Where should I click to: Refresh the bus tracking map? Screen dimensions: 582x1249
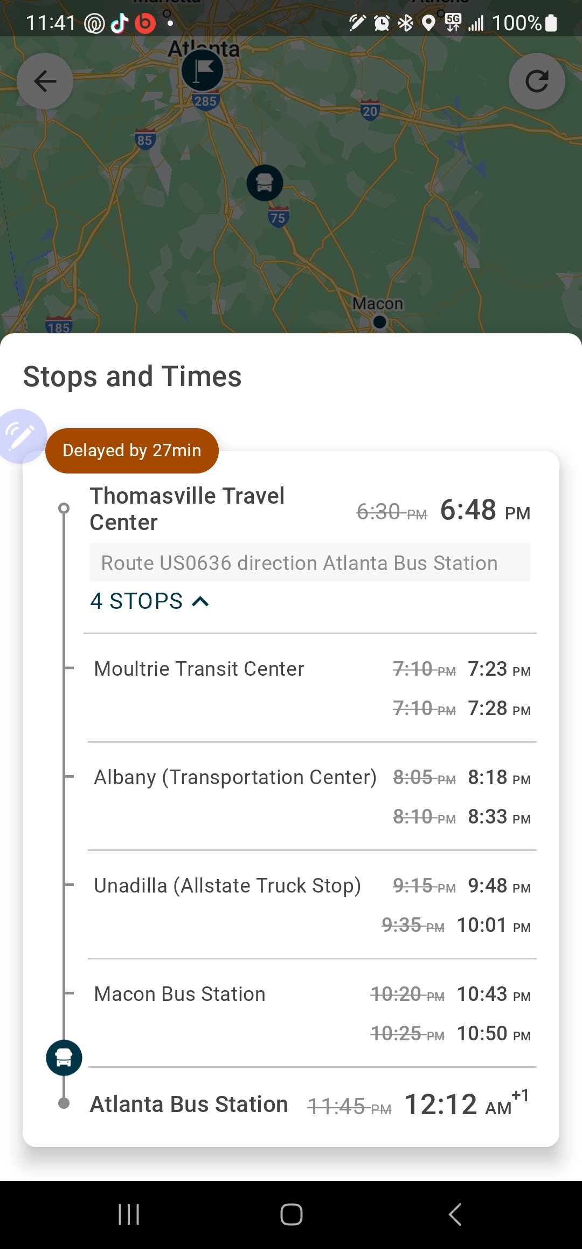pos(537,81)
